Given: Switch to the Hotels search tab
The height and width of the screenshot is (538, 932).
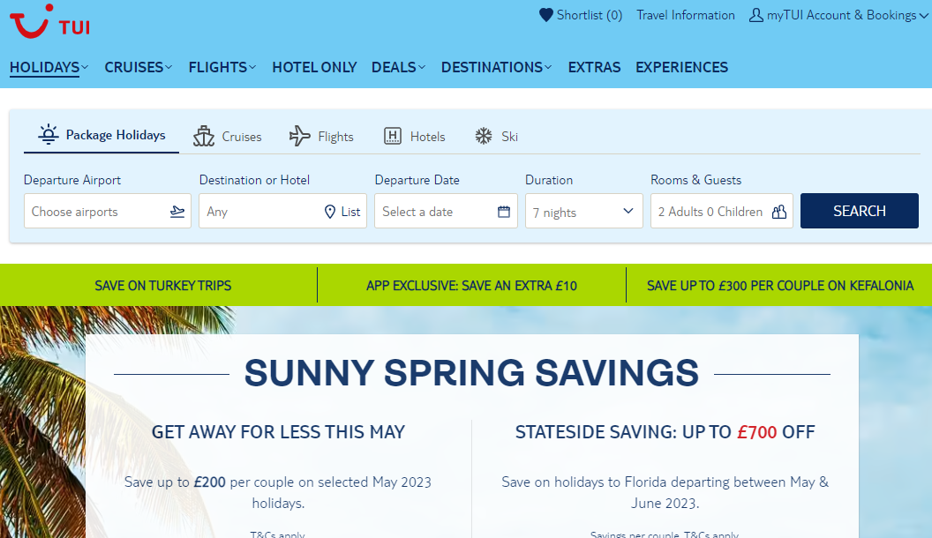Looking at the screenshot, I should pos(414,137).
